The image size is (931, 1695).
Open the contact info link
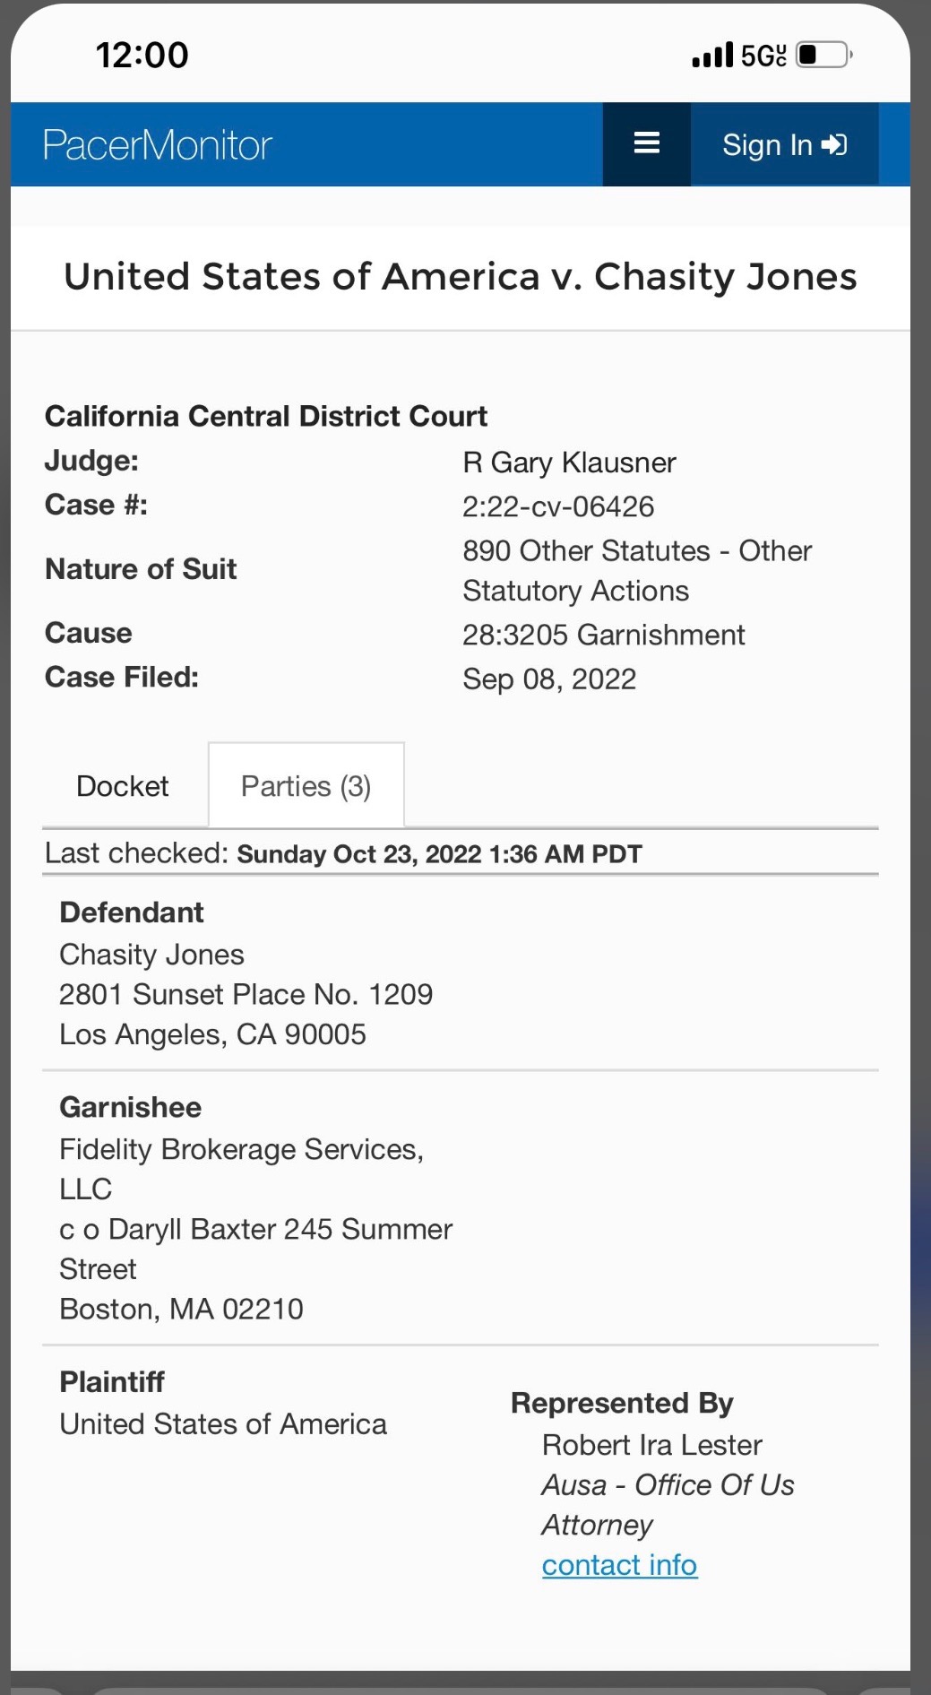coord(619,1565)
